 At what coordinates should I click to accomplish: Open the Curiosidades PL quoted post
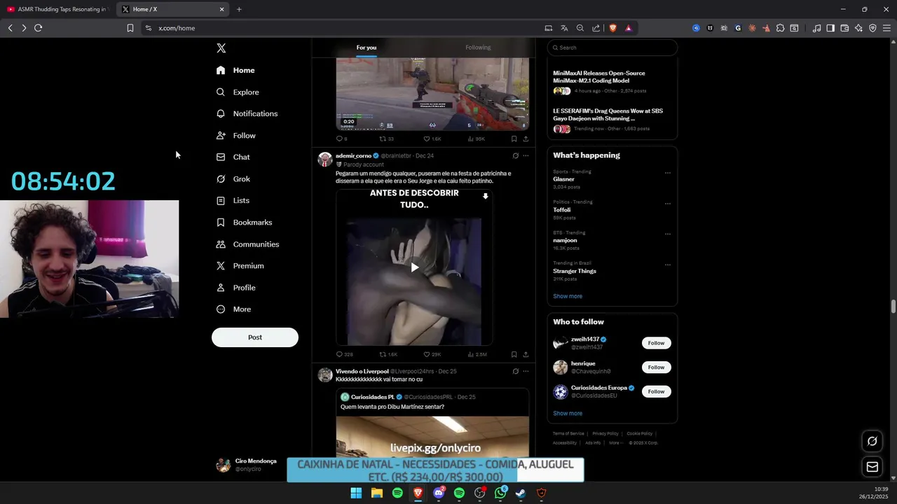(x=432, y=423)
